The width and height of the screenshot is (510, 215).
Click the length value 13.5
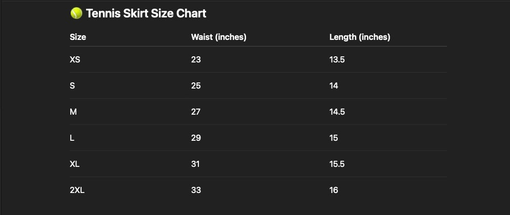[337, 60]
